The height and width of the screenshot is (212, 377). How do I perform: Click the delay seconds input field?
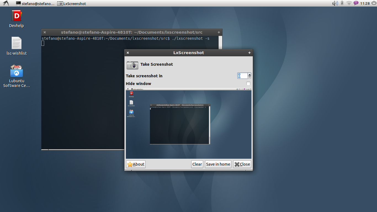tap(243, 76)
